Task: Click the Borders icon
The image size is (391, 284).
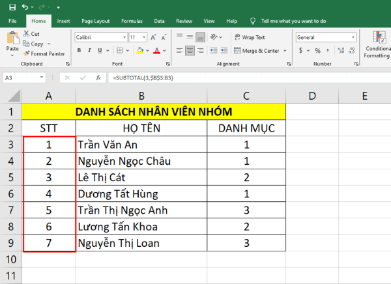Action: [120, 51]
